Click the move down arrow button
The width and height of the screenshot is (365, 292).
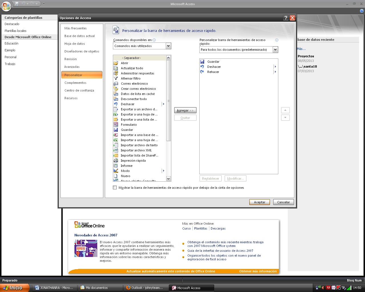[x=285, y=117]
